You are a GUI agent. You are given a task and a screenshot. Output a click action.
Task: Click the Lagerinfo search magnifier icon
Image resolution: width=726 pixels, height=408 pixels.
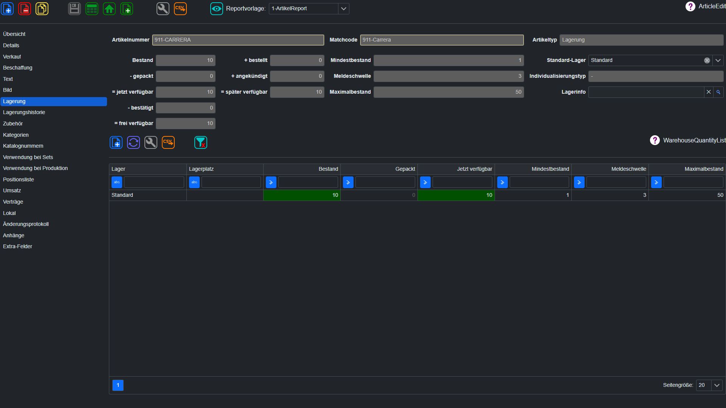point(718,92)
